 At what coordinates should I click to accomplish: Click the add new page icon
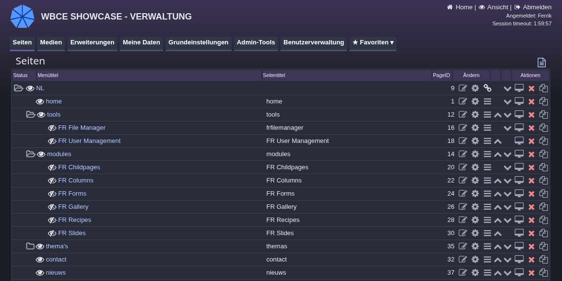pos(541,62)
